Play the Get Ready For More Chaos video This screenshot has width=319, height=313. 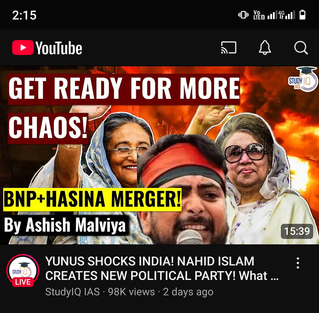pos(159,155)
